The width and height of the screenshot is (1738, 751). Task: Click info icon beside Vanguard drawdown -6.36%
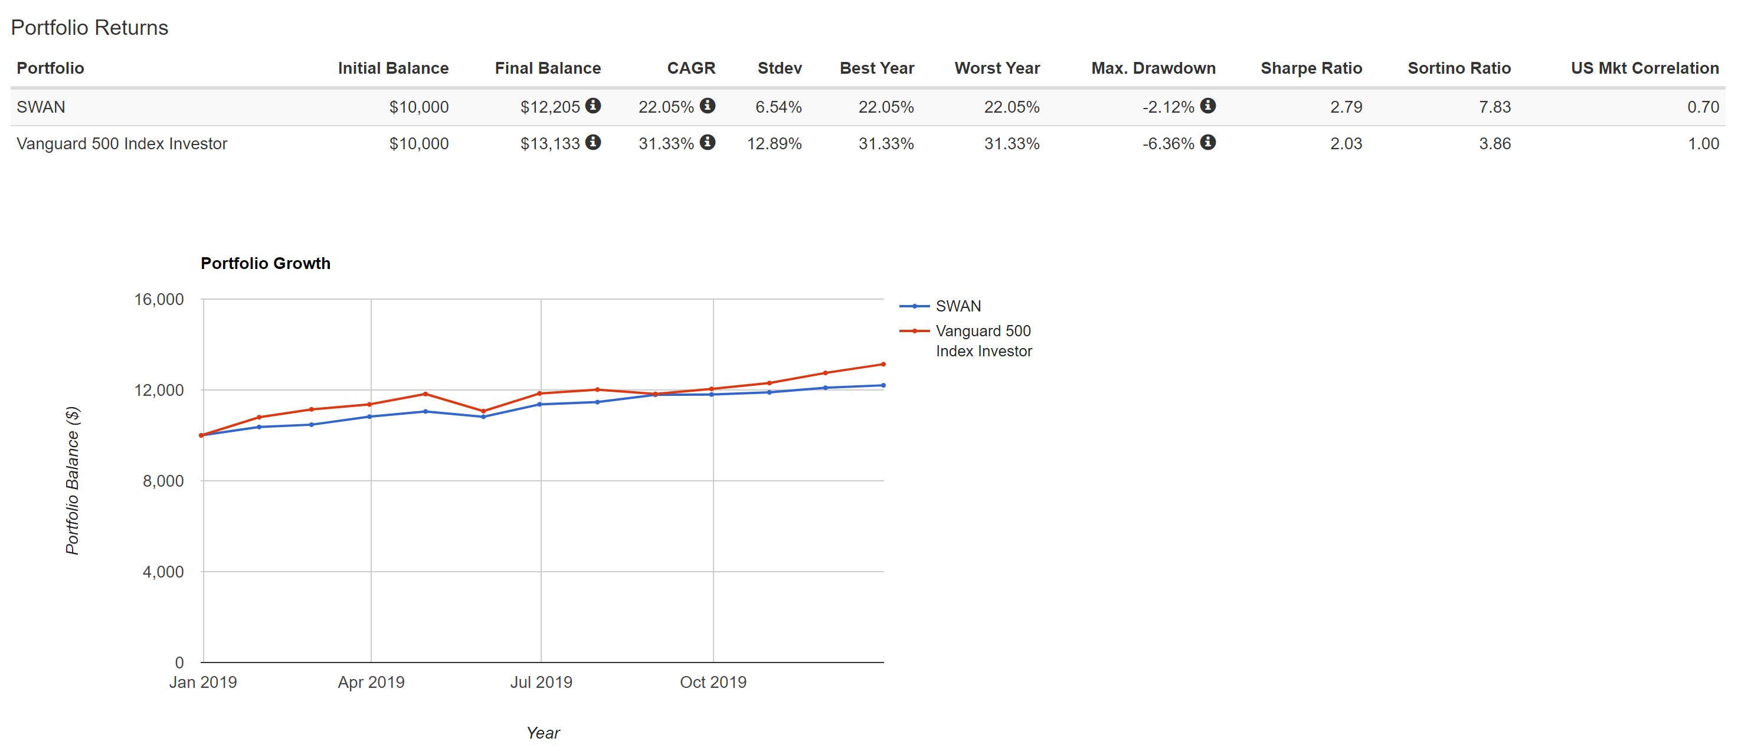pyautogui.click(x=1207, y=142)
